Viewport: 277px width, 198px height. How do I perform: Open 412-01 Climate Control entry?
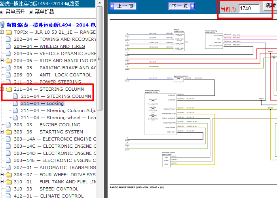pos(49,196)
